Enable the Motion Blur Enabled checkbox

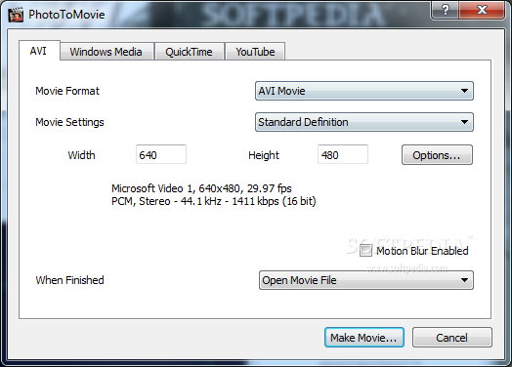pos(365,251)
